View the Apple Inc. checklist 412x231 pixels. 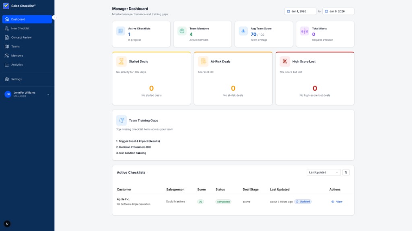(337, 202)
